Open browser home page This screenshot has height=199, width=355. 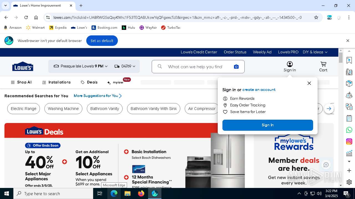click(x=36, y=17)
